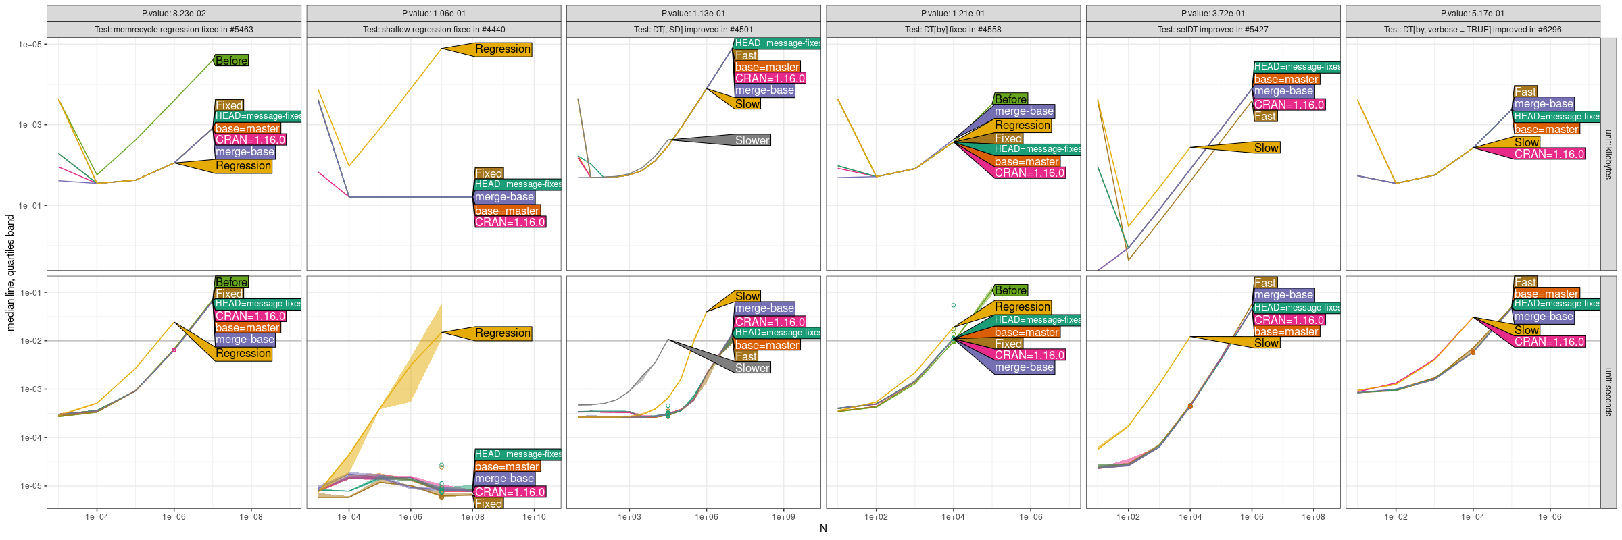Click the '1e+05' y-axis tick label
Viewport: 1622px width, 540px height.
30,45
